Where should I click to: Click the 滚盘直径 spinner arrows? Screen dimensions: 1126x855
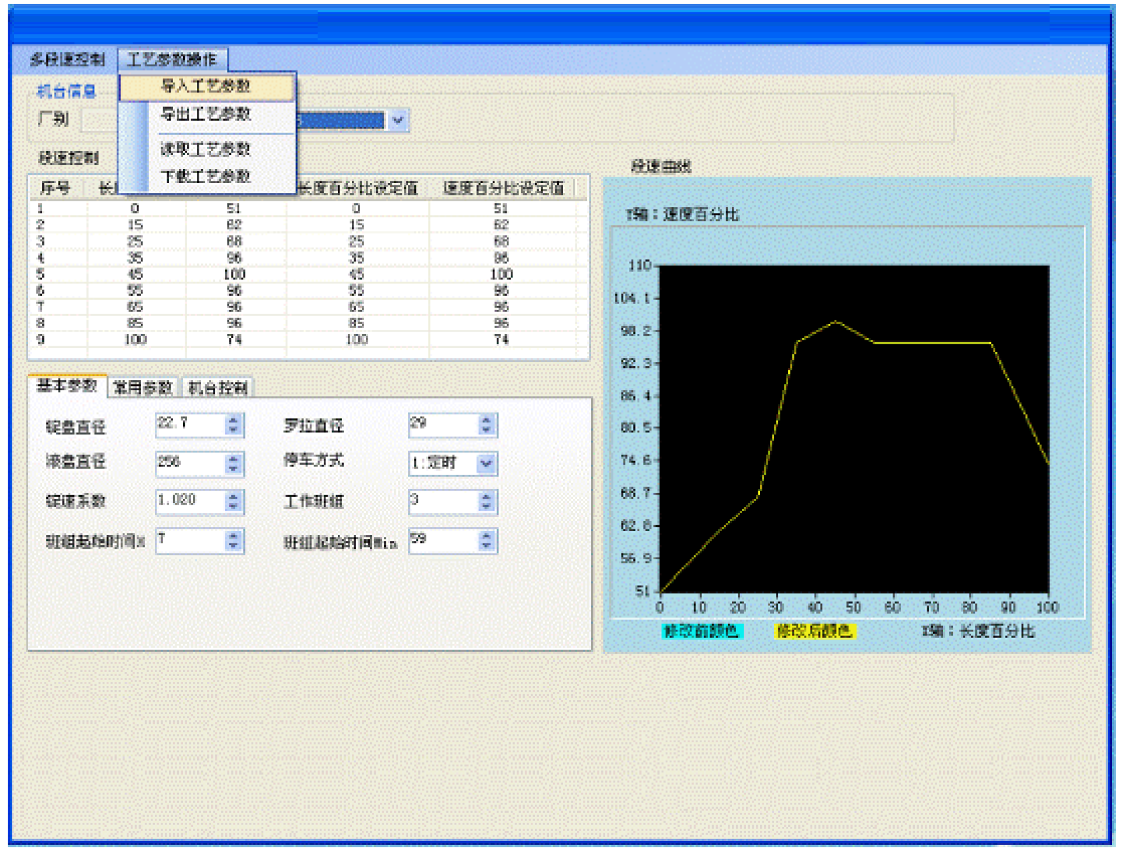point(233,464)
